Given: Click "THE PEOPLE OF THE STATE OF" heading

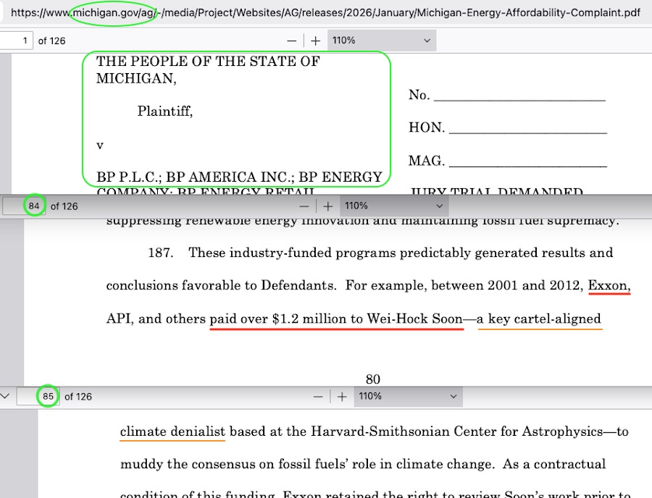Looking at the screenshot, I should pyautogui.click(x=208, y=62).
